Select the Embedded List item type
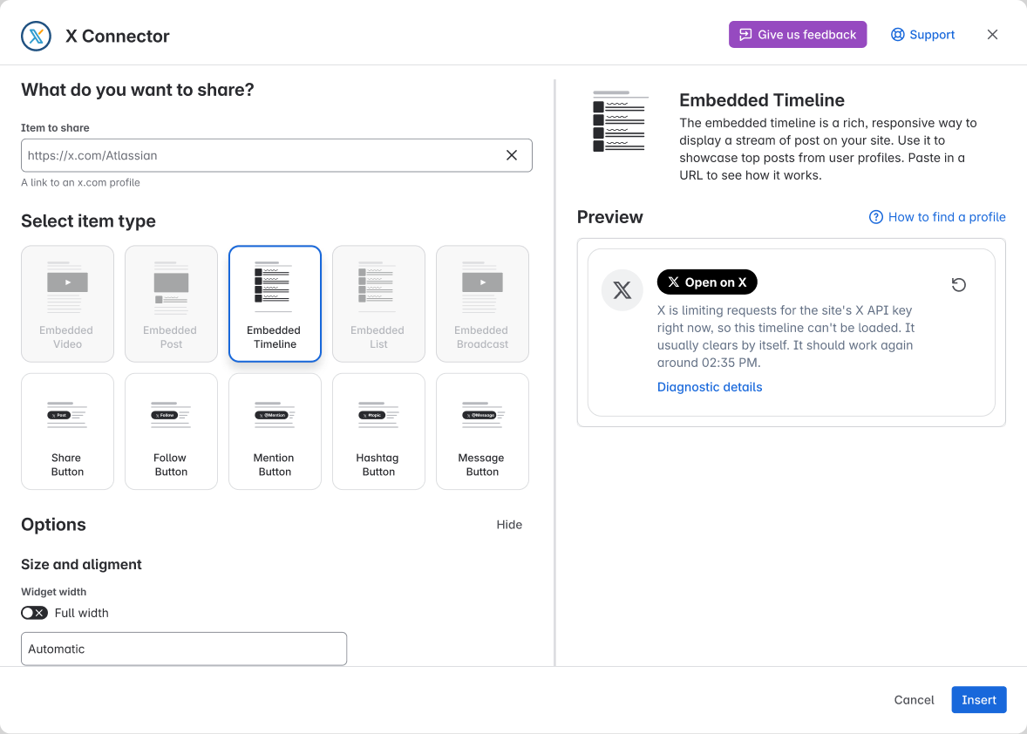1027x734 pixels. [x=378, y=304]
